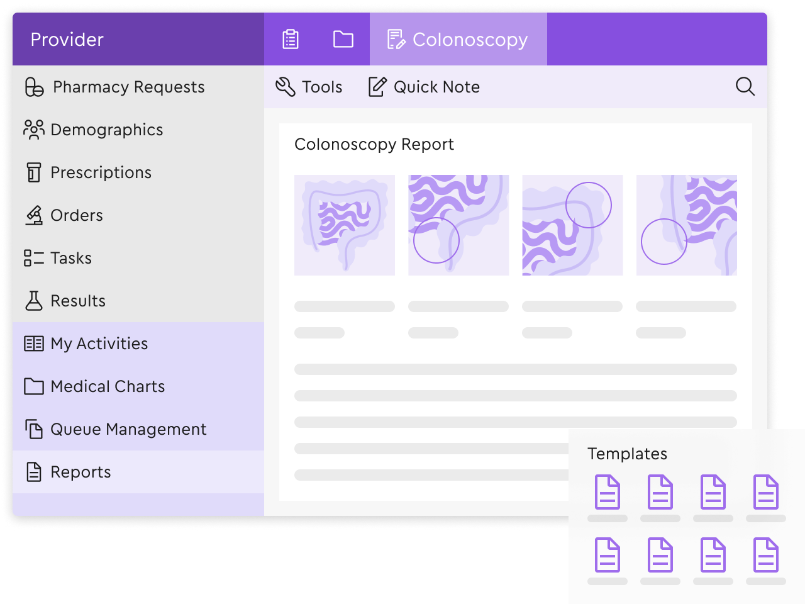Select the pencil icon beside Quick Note
Image resolution: width=805 pixels, height=604 pixels.
pos(376,87)
